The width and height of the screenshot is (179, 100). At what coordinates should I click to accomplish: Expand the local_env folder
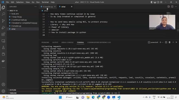pos(23,14)
